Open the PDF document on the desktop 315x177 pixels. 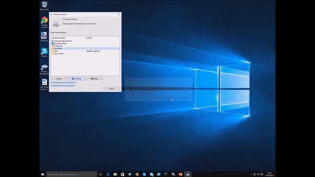(44, 84)
